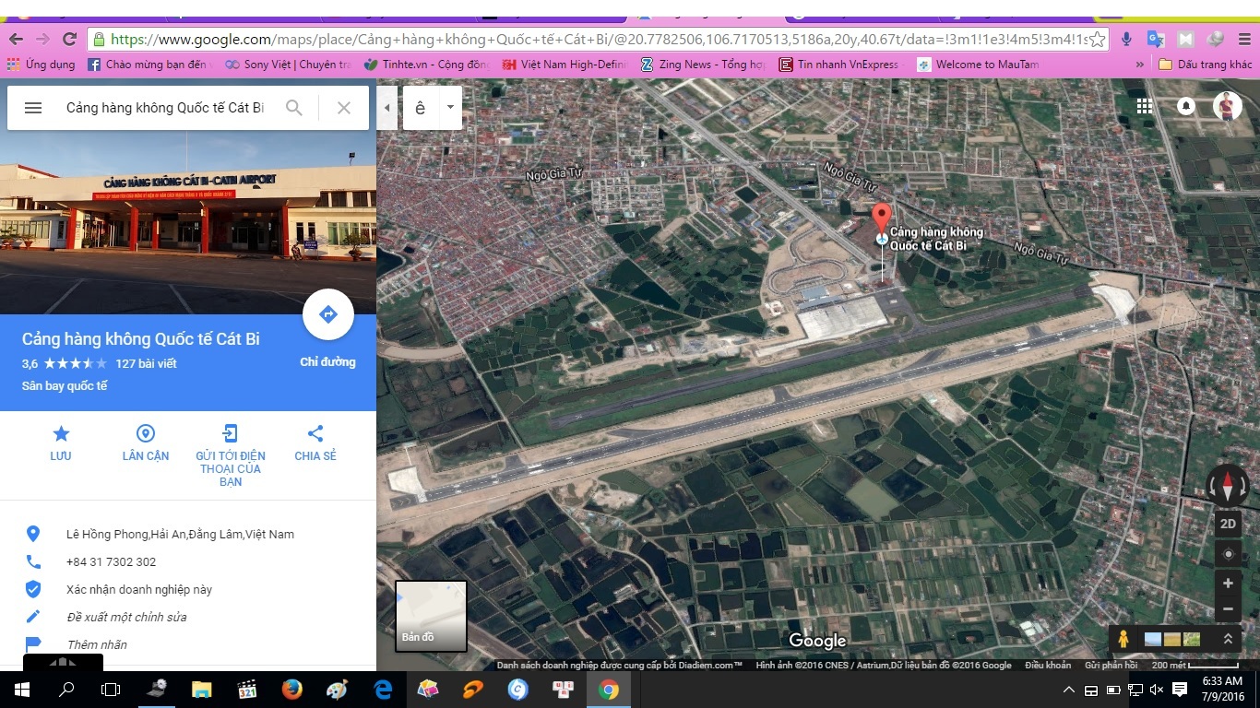This screenshot has width=1260, height=708.
Task: Click the red airport map pin
Action: 882,219
